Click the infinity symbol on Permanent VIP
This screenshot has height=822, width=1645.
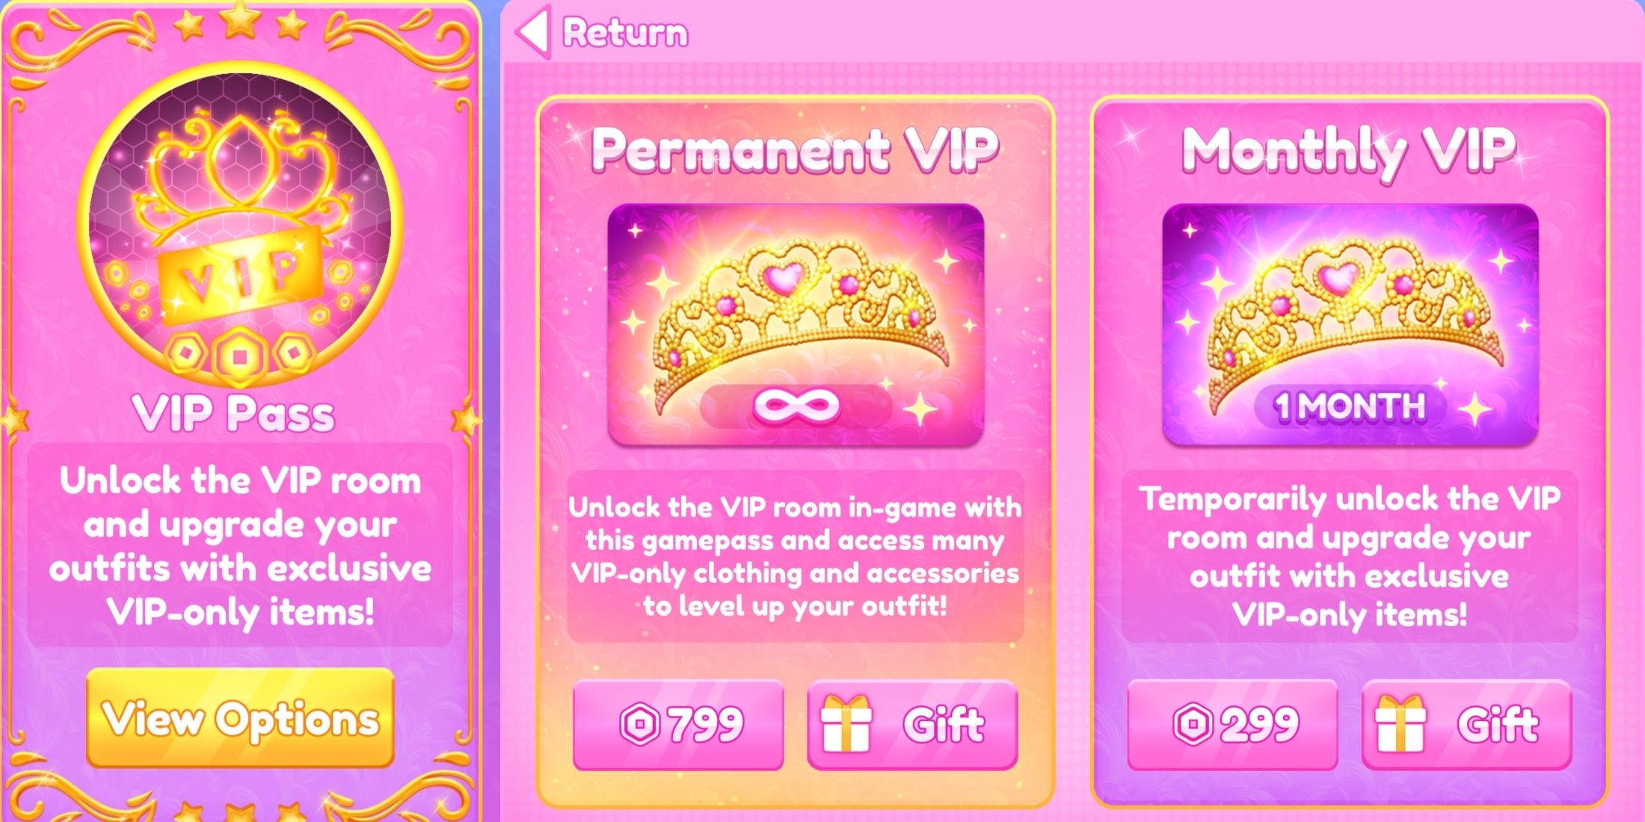click(x=796, y=407)
